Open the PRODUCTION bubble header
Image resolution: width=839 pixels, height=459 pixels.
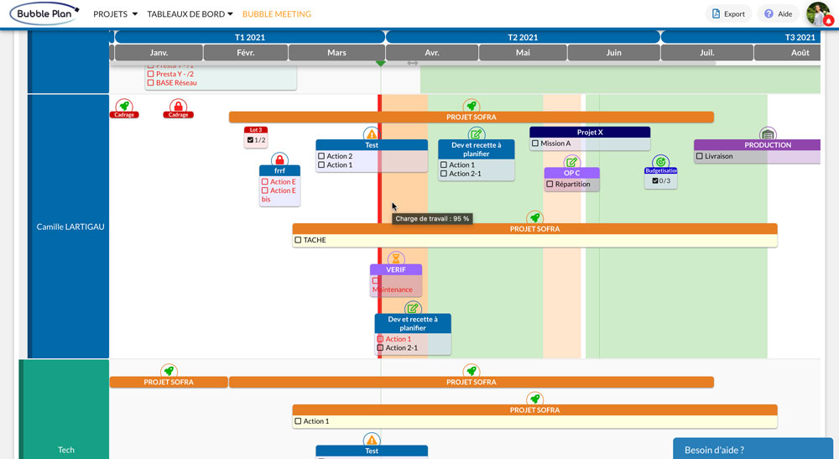(x=757, y=145)
